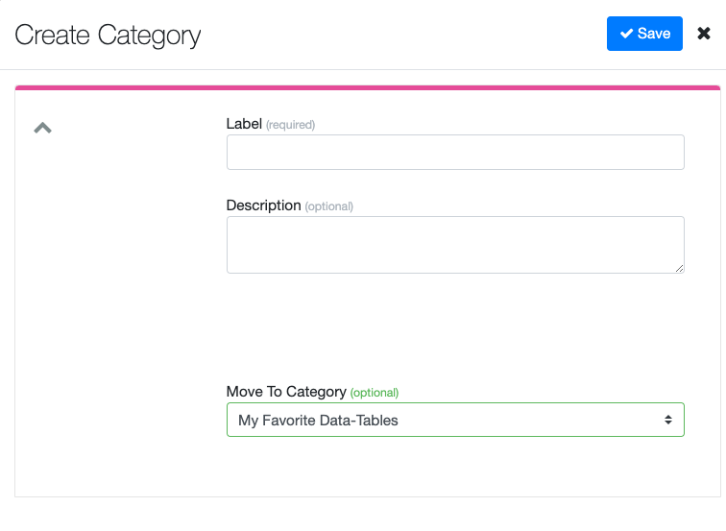Screen dimensions: 726x531
Task: Select the "My Favorite Data-Tables" value
Action: (318, 420)
